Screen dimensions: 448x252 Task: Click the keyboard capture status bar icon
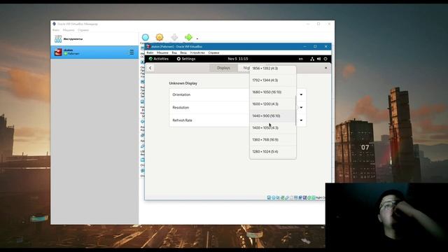tap(314, 197)
